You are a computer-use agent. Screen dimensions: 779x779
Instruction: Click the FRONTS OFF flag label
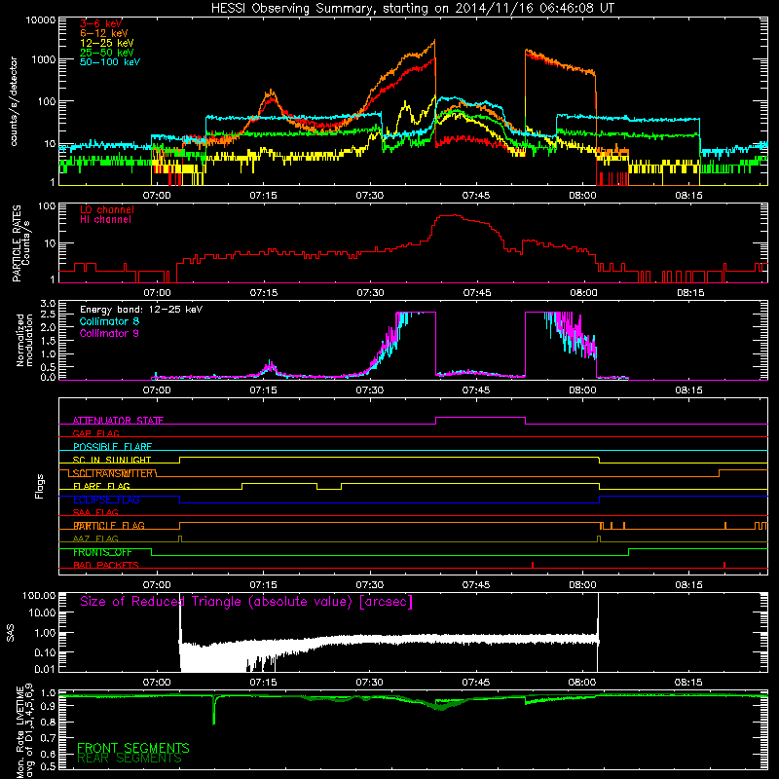102,552
